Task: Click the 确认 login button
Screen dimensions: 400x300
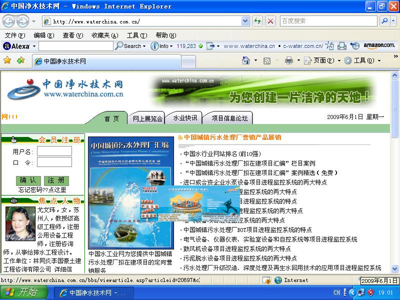Action: tap(28, 180)
